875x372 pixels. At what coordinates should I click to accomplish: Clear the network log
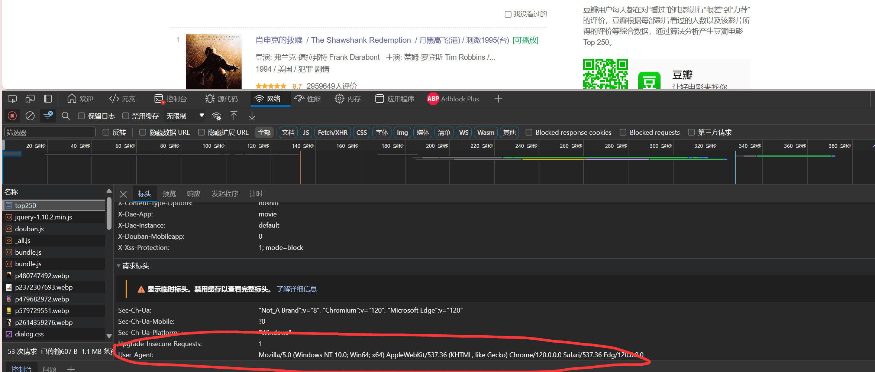(30, 116)
